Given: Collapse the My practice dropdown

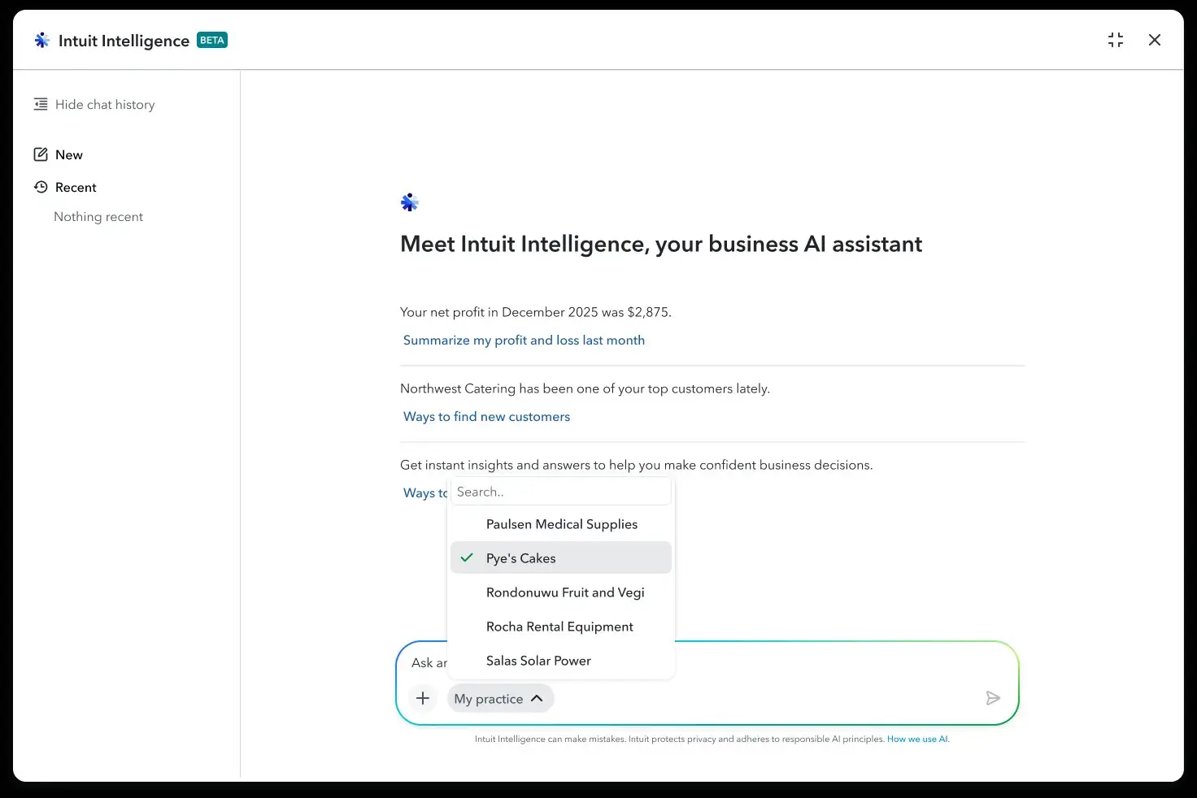Looking at the screenshot, I should (x=500, y=699).
